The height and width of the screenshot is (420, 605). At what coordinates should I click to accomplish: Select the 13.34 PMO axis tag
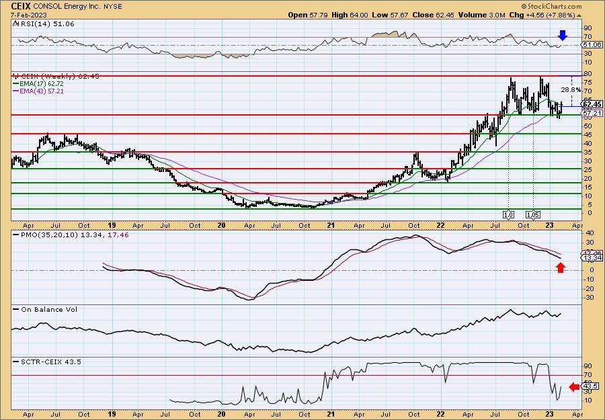click(592, 258)
